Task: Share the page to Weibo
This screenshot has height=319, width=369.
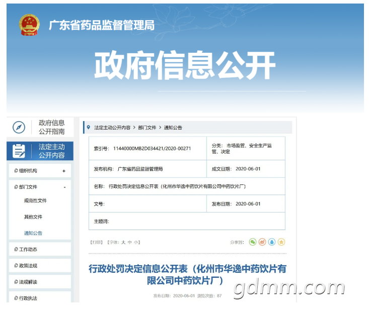Action: tap(262, 242)
